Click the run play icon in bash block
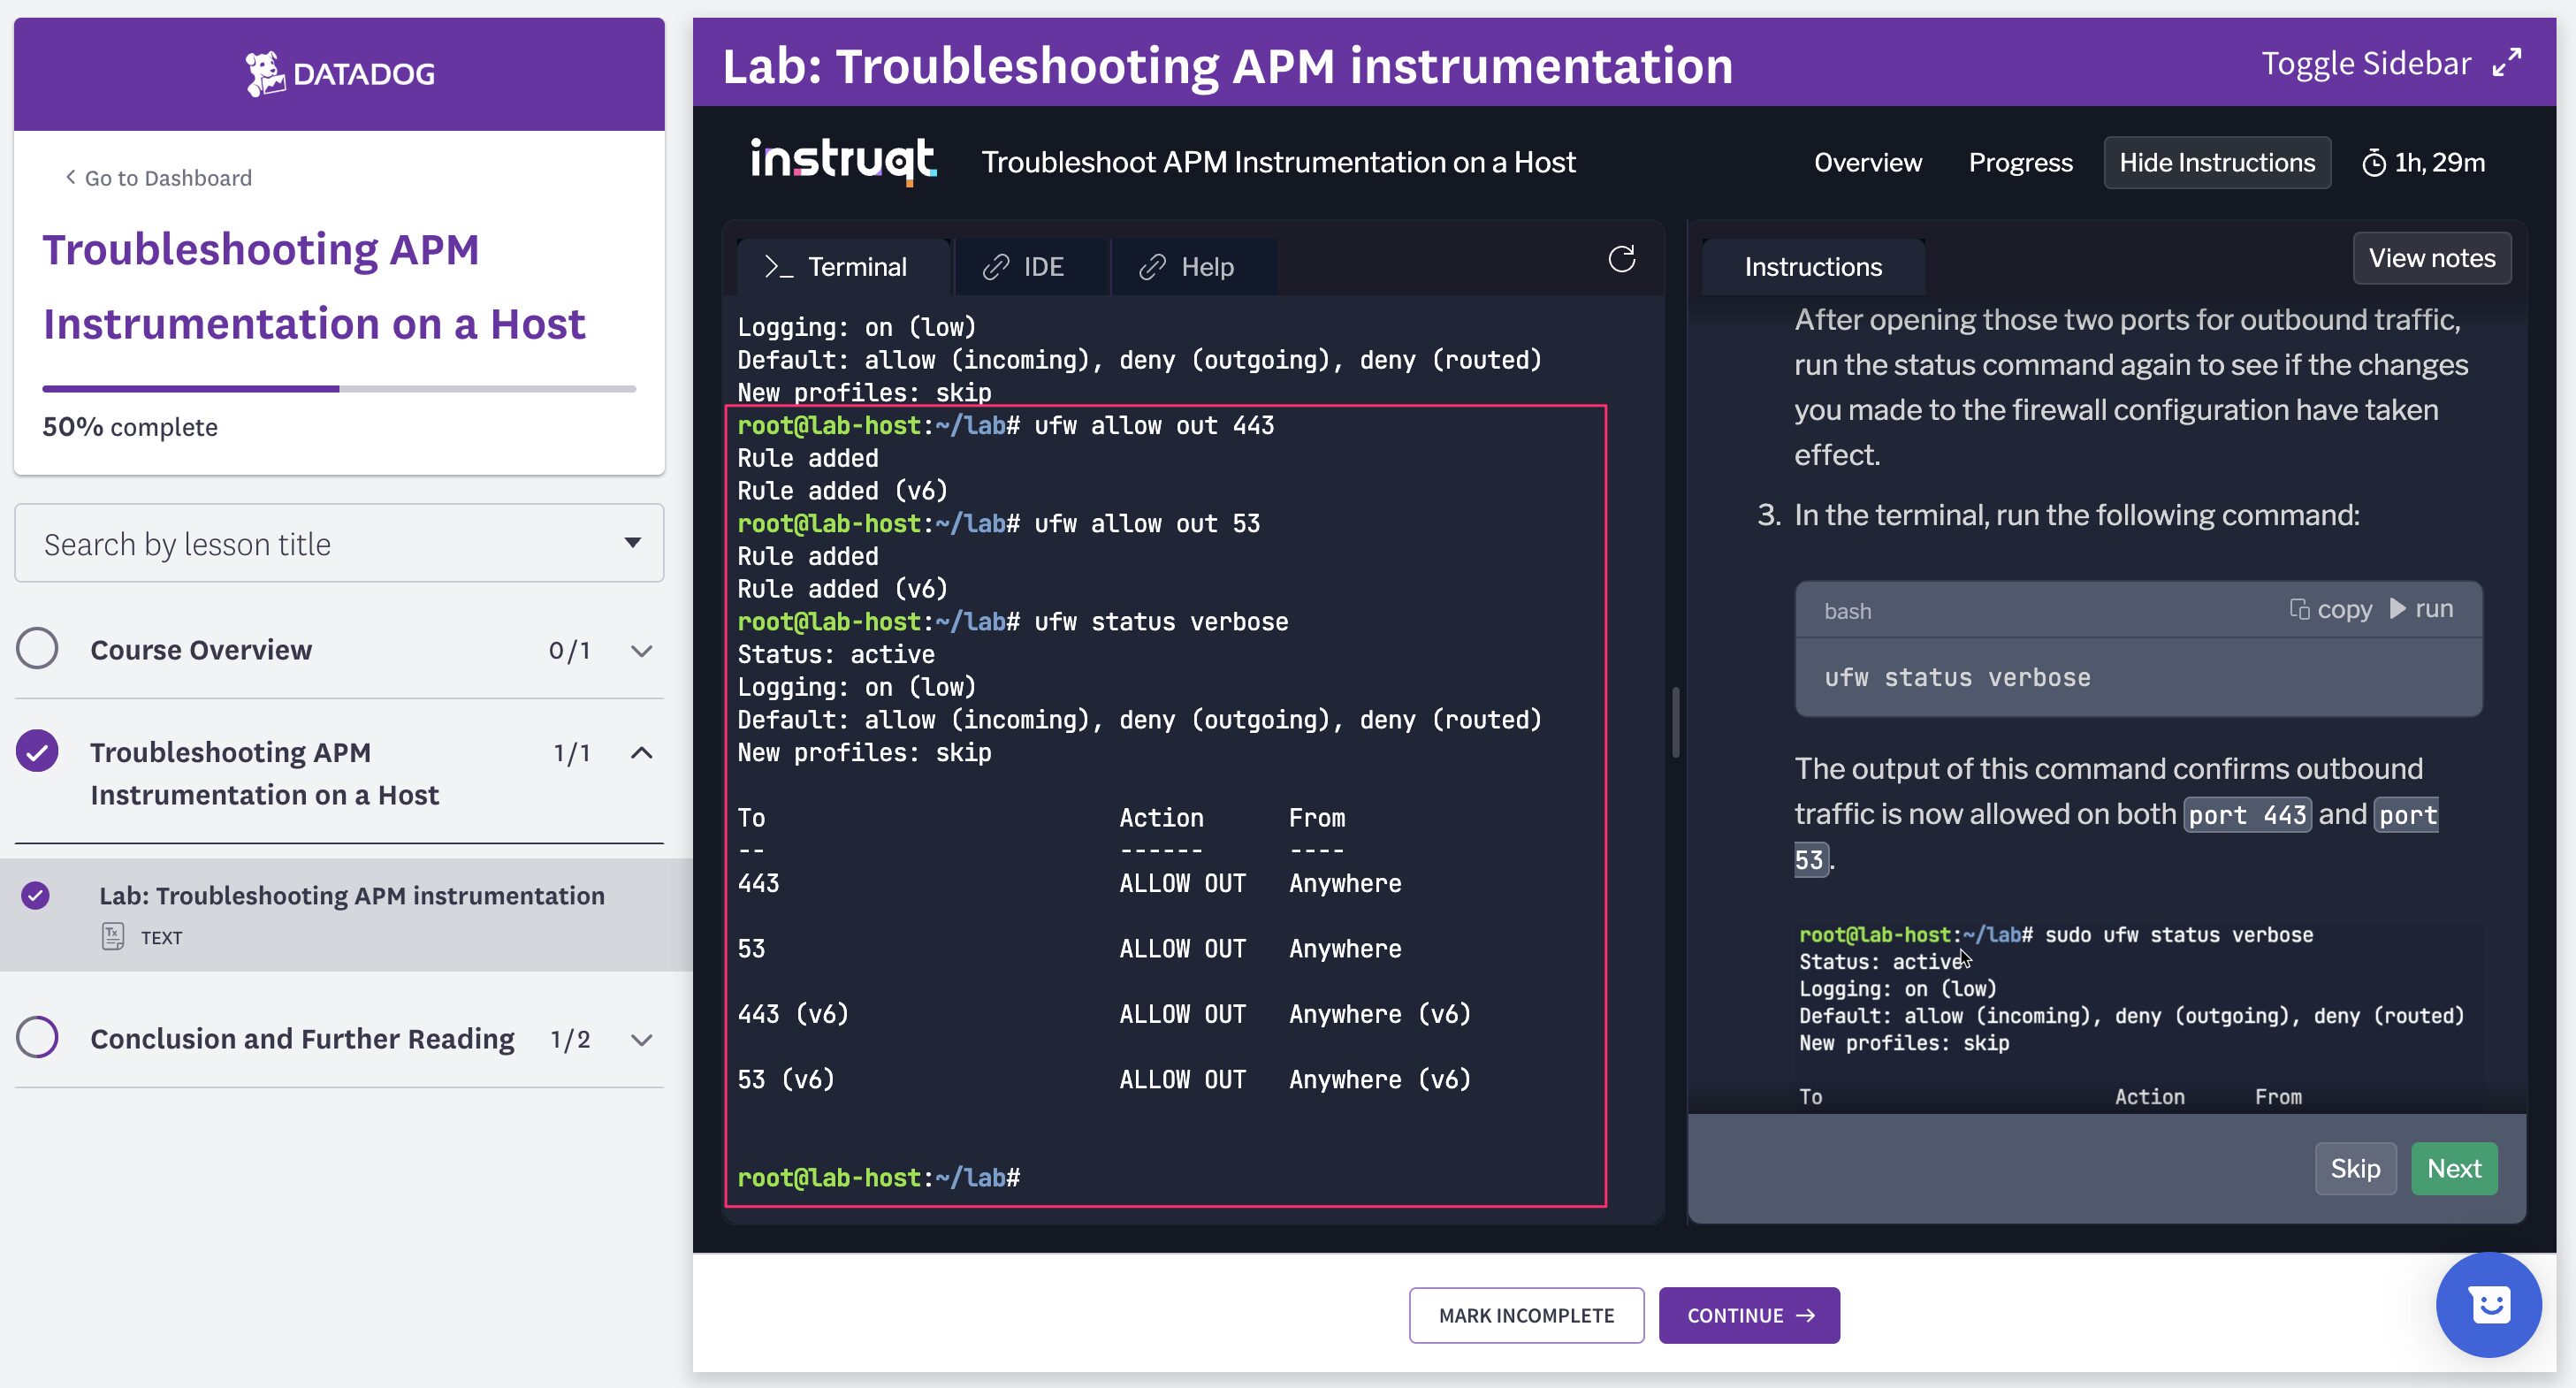2576x1388 pixels. point(2397,608)
